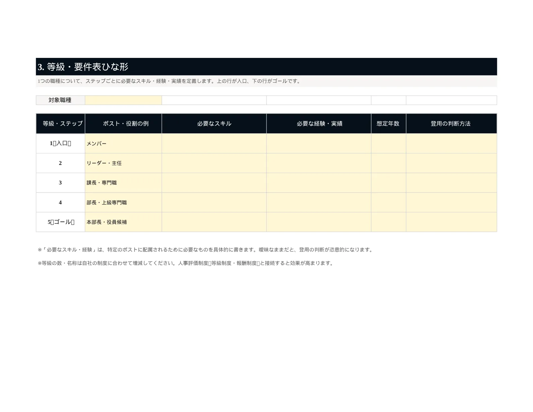This screenshot has height=412, width=533.
Task: Click 必要な経験・実績 cell in リーダー・主任 row
Action: click(319, 163)
